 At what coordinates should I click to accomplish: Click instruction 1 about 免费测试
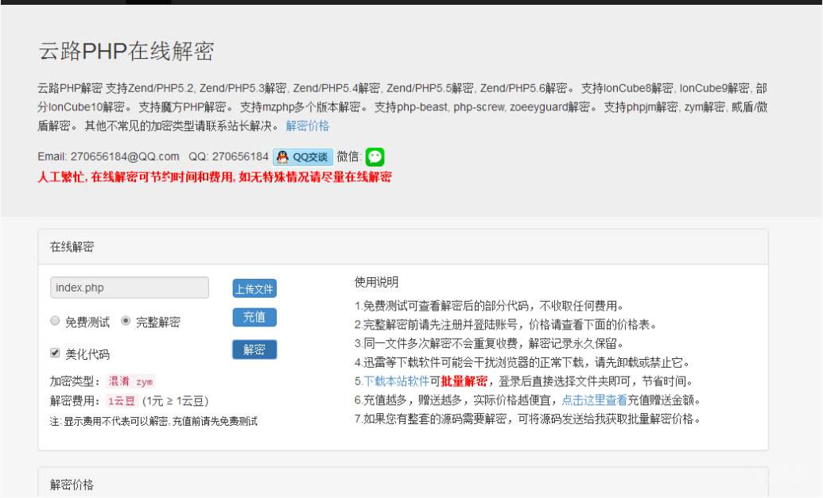pos(489,306)
